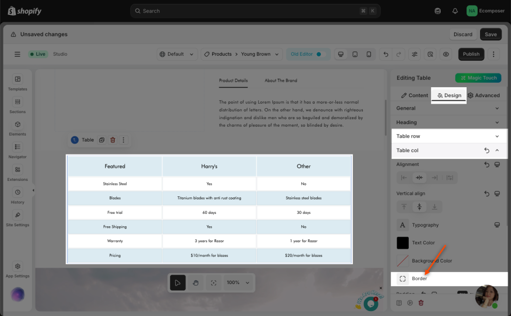
Task: Switch to the Advanced tab
Action: [484, 95]
